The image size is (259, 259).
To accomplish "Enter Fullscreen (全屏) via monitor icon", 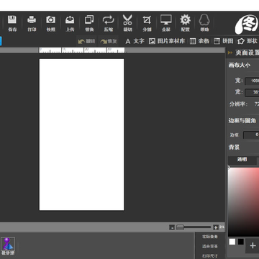I will [166, 19].
